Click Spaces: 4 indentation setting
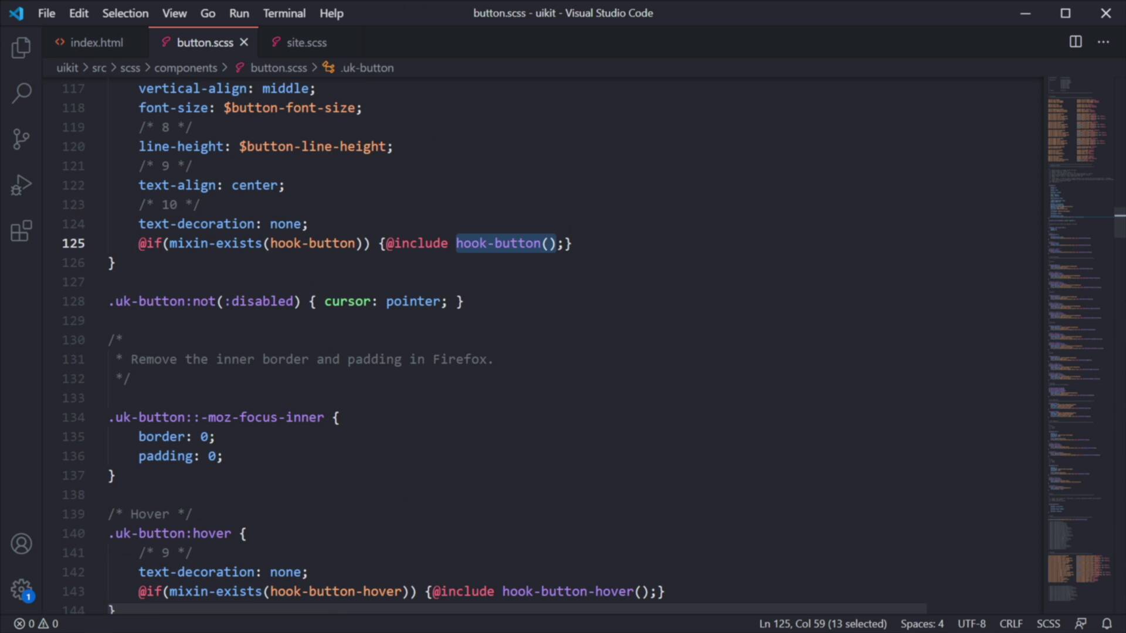Viewport: 1126px width, 633px height. tap(922, 624)
